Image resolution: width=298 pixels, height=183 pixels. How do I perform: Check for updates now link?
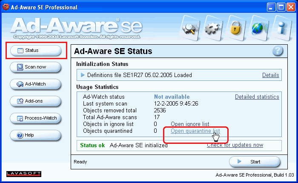pyautogui.click(x=235, y=145)
